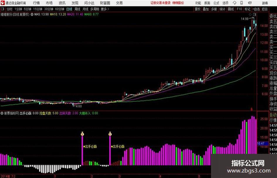Expand 更多 period options
The width and height of the screenshot is (277, 178).
[105, 9]
